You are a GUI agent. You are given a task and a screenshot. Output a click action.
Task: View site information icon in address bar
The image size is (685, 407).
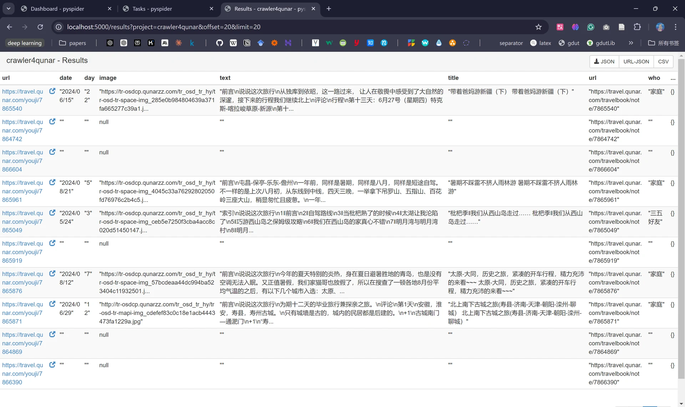(x=59, y=27)
